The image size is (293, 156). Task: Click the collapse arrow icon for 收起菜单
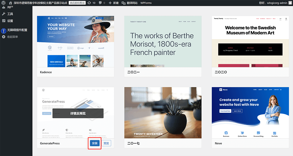click(4, 37)
